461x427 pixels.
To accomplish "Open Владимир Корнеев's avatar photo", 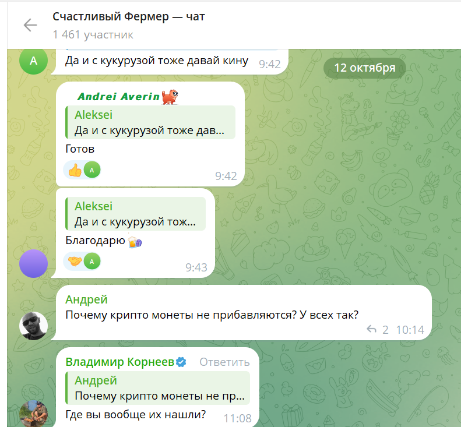I will [x=34, y=414].
